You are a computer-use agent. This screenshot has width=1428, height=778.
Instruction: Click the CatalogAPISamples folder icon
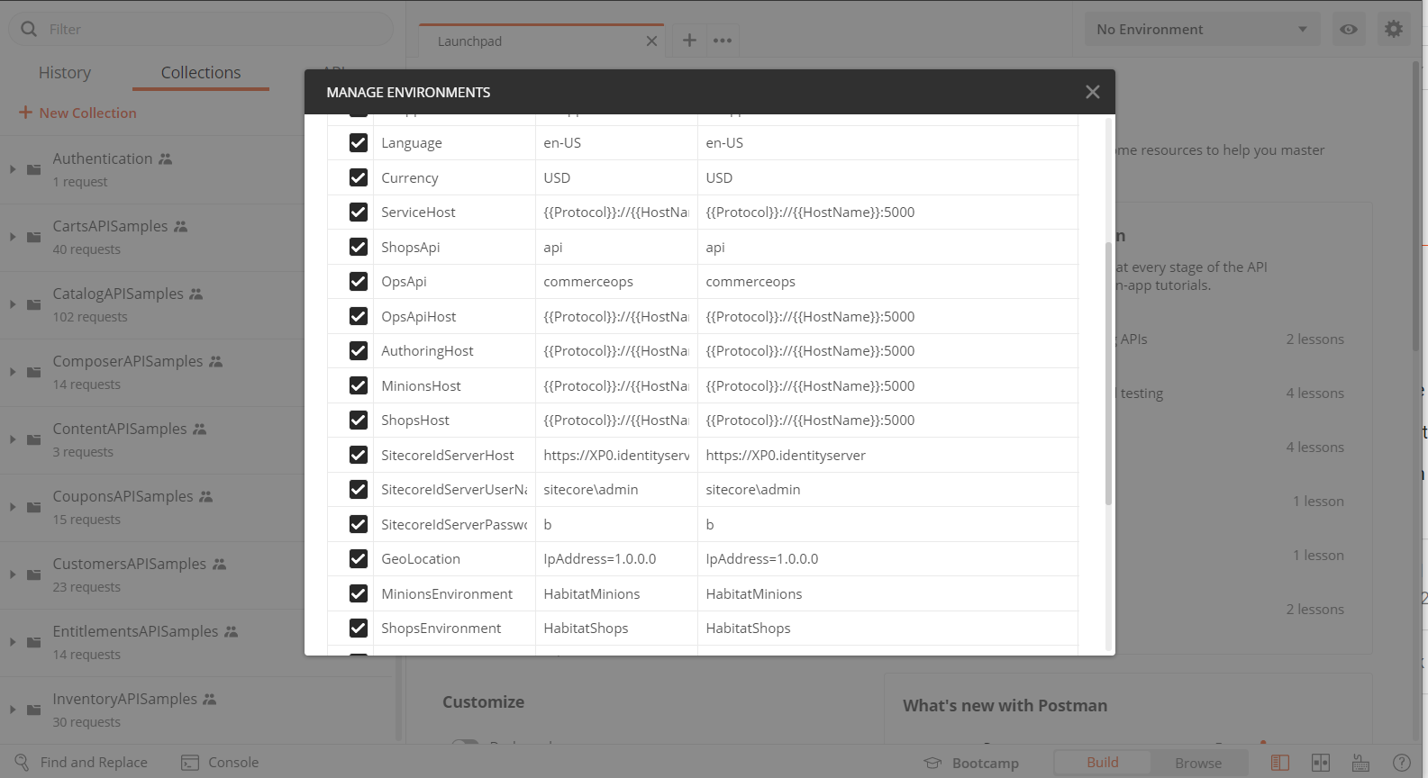34,304
